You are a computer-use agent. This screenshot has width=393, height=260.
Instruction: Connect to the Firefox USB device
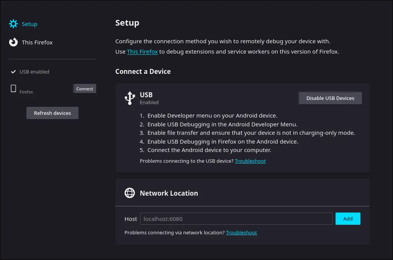85,89
